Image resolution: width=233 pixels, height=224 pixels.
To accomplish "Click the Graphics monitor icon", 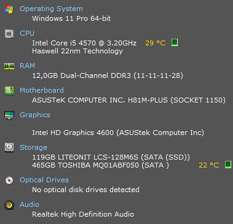I will (x=9, y=115).
